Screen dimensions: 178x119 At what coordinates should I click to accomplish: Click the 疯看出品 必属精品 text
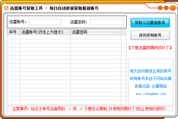pos(151,86)
